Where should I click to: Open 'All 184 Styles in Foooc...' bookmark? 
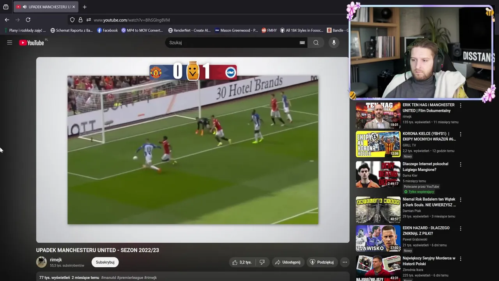(x=302, y=30)
